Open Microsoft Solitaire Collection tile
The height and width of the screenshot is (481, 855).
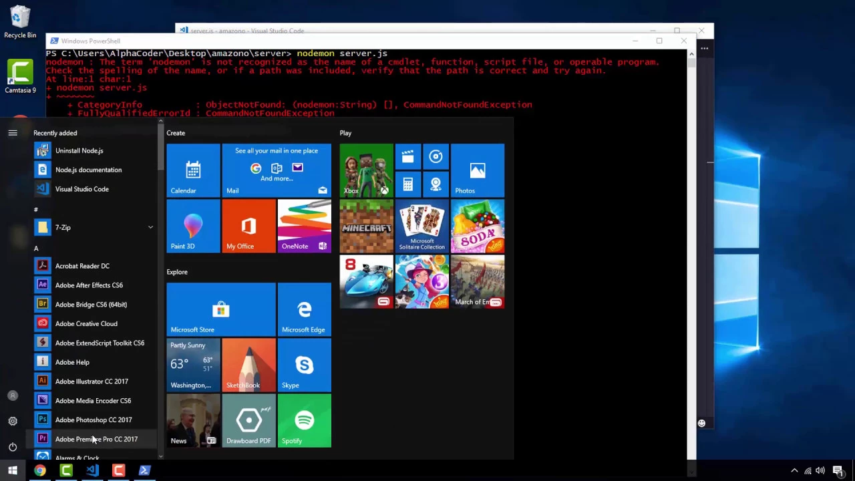(x=421, y=226)
